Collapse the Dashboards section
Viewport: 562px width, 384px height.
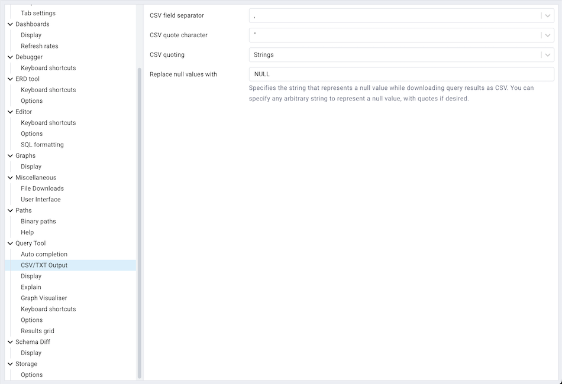(9, 24)
